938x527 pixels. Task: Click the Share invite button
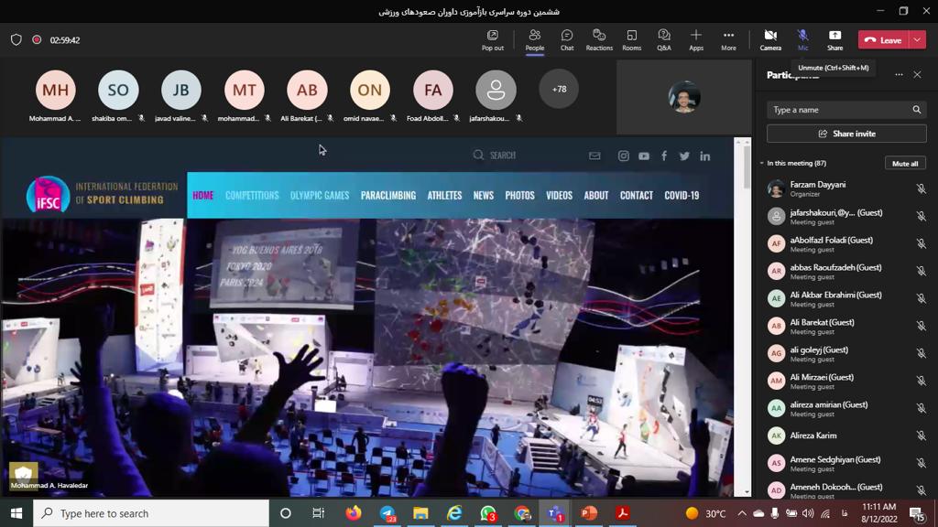point(846,134)
